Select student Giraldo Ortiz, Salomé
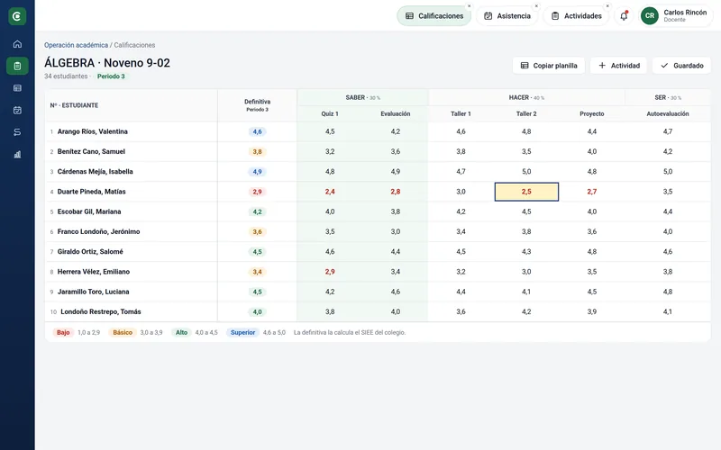The width and height of the screenshot is (721, 450). pos(90,252)
